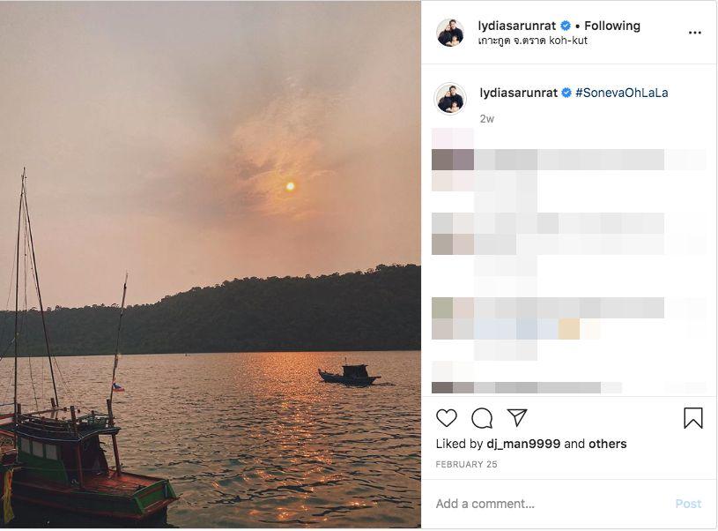718x531 pixels.
Task: Toggle the Following button
Action: (x=612, y=26)
